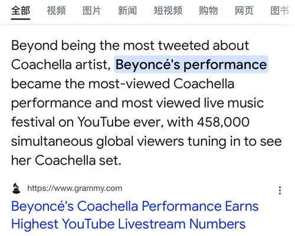This screenshot has height=236, width=295.
Task: Click "simultaneous global viewers" snippet line
Action: coord(97,141)
